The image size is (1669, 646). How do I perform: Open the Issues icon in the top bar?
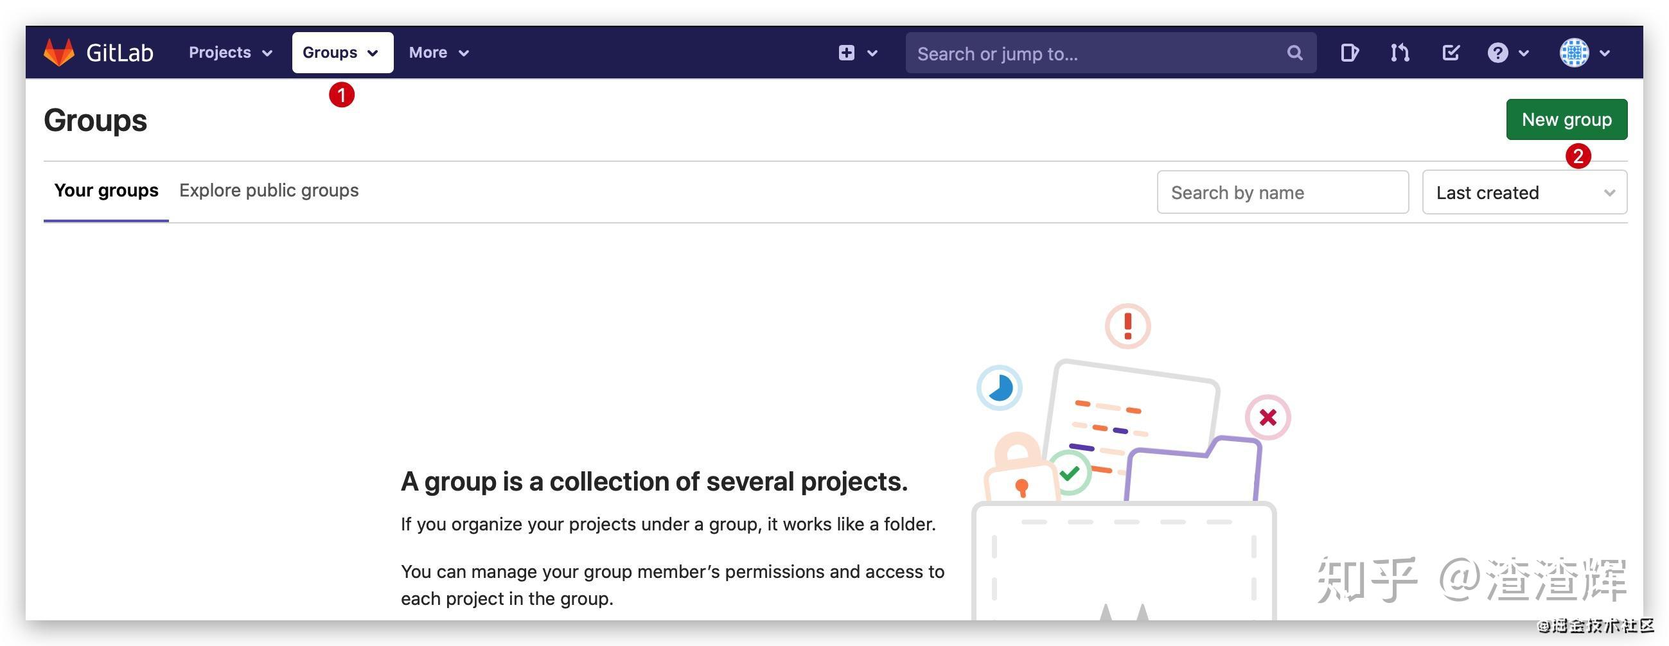[x=1350, y=53]
